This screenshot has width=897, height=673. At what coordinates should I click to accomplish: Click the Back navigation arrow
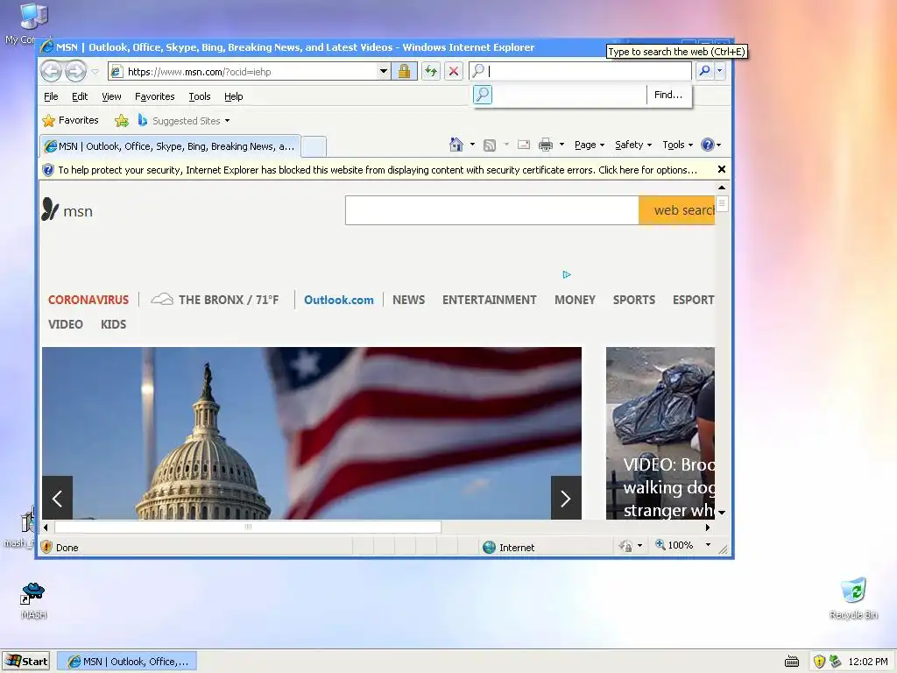(x=52, y=72)
